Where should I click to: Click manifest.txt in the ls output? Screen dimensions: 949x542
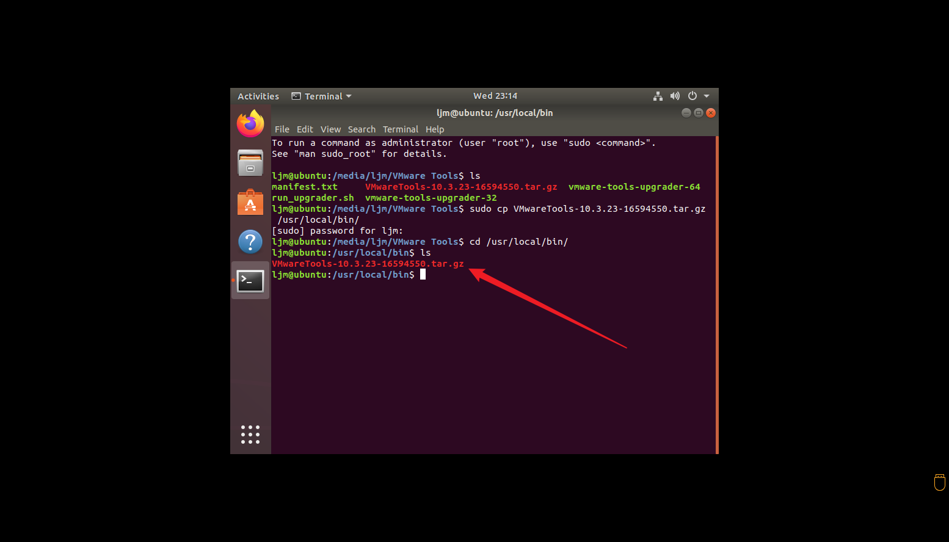[305, 187]
